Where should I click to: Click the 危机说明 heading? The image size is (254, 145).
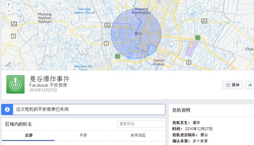(181, 110)
